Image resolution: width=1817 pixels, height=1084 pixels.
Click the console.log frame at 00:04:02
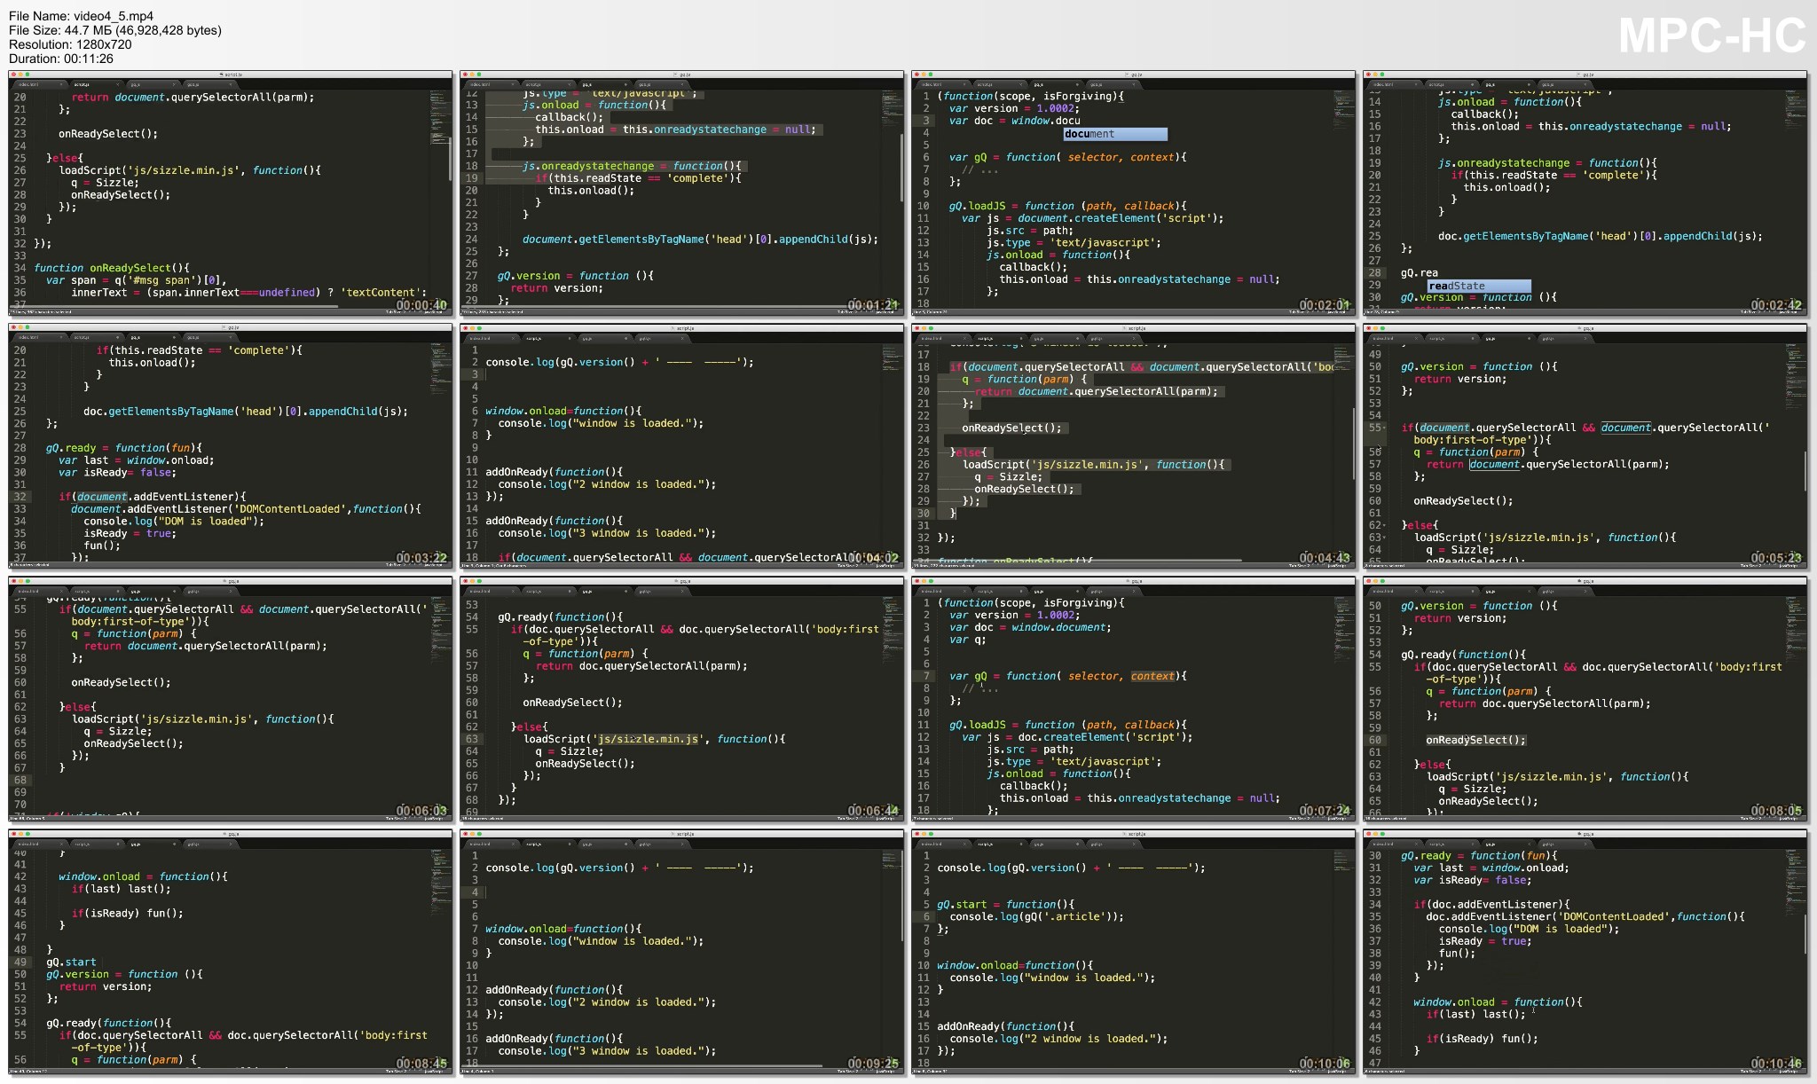click(x=682, y=446)
